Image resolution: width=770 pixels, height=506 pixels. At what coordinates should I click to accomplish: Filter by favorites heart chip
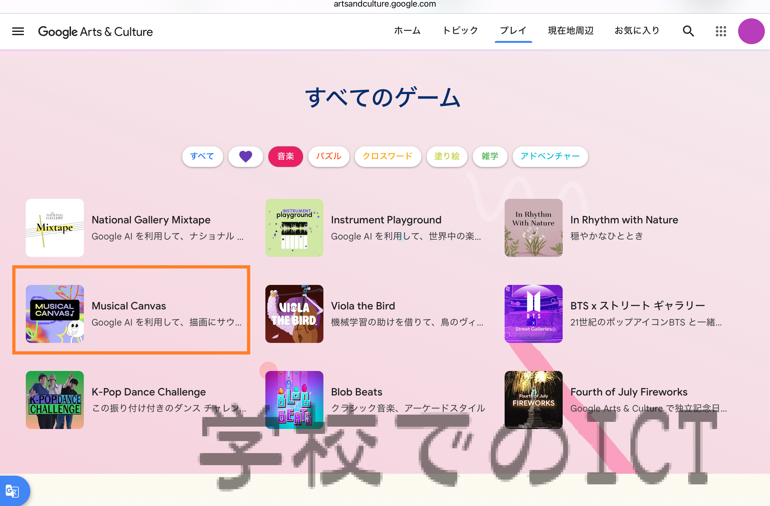(x=246, y=157)
